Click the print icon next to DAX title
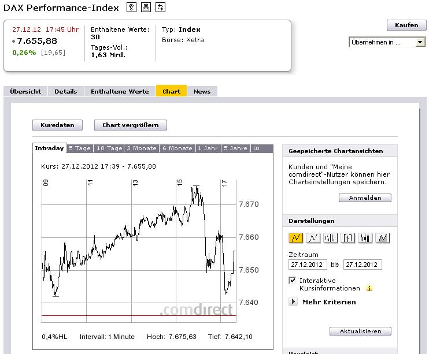 146,7
